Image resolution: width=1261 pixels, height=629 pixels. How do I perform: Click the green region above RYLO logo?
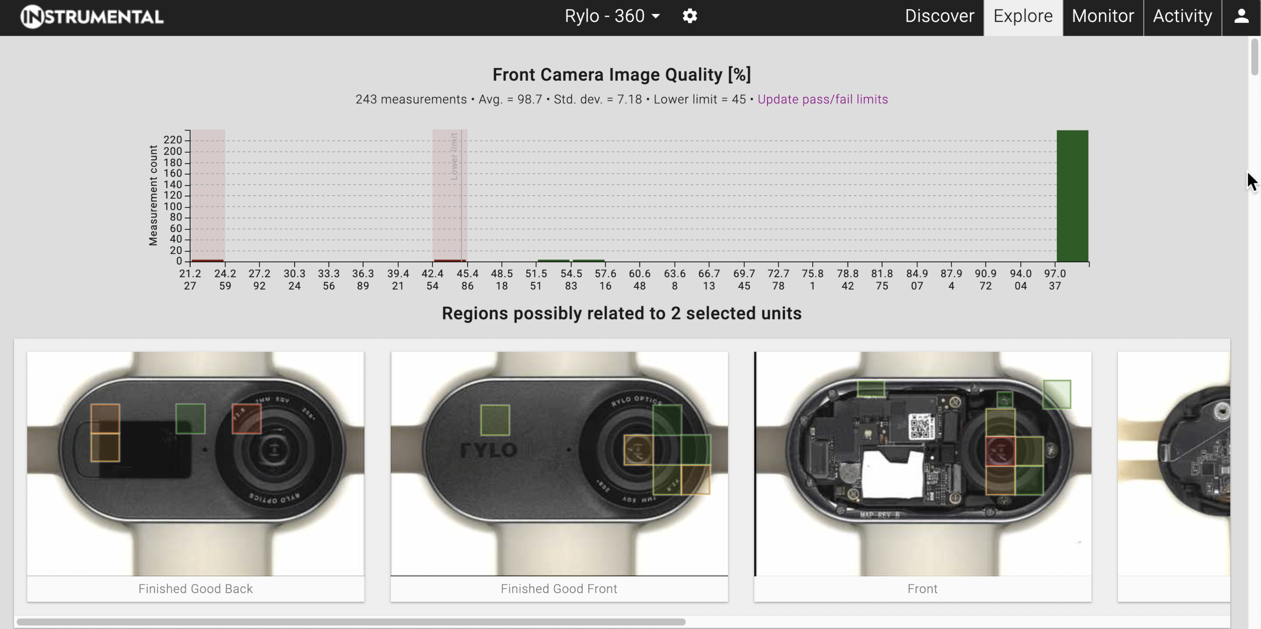[495, 420]
